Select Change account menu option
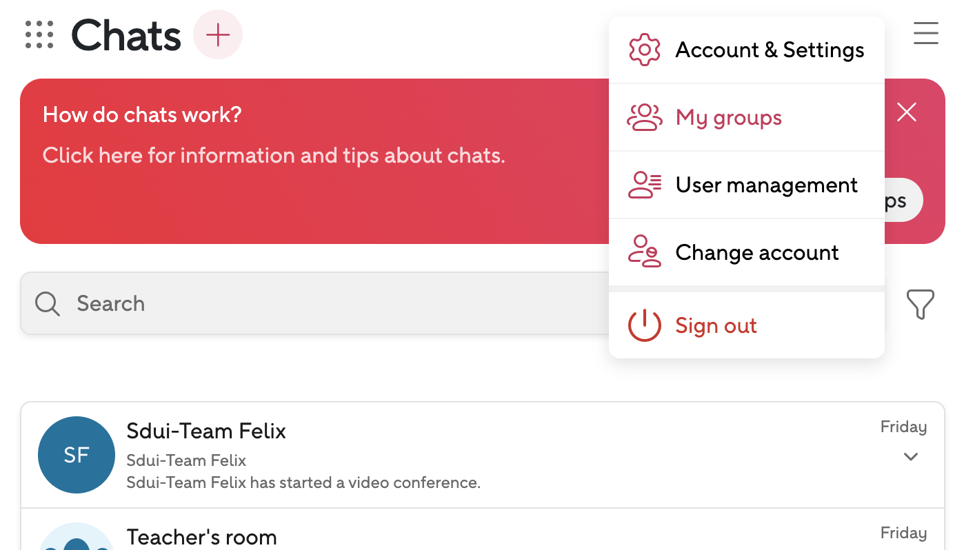This screenshot has height=550, width=964. (x=757, y=252)
